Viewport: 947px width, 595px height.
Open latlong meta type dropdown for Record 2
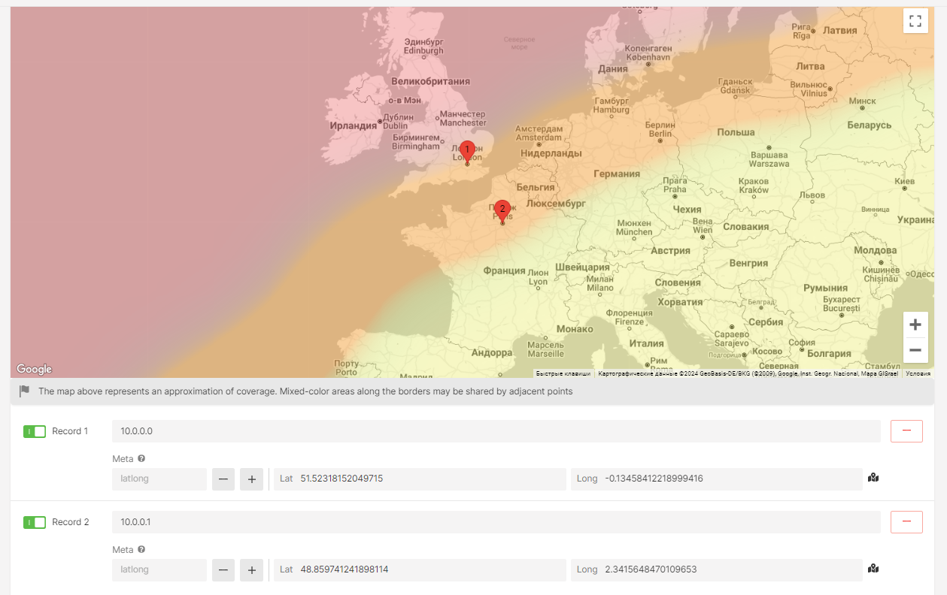(x=159, y=569)
